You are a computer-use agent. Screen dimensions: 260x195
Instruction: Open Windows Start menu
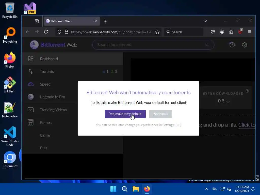(113, 189)
